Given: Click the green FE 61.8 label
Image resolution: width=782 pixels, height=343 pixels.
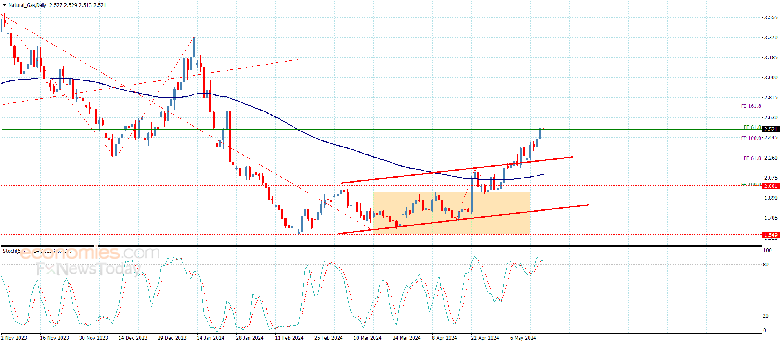Looking at the screenshot, I should (x=752, y=127).
